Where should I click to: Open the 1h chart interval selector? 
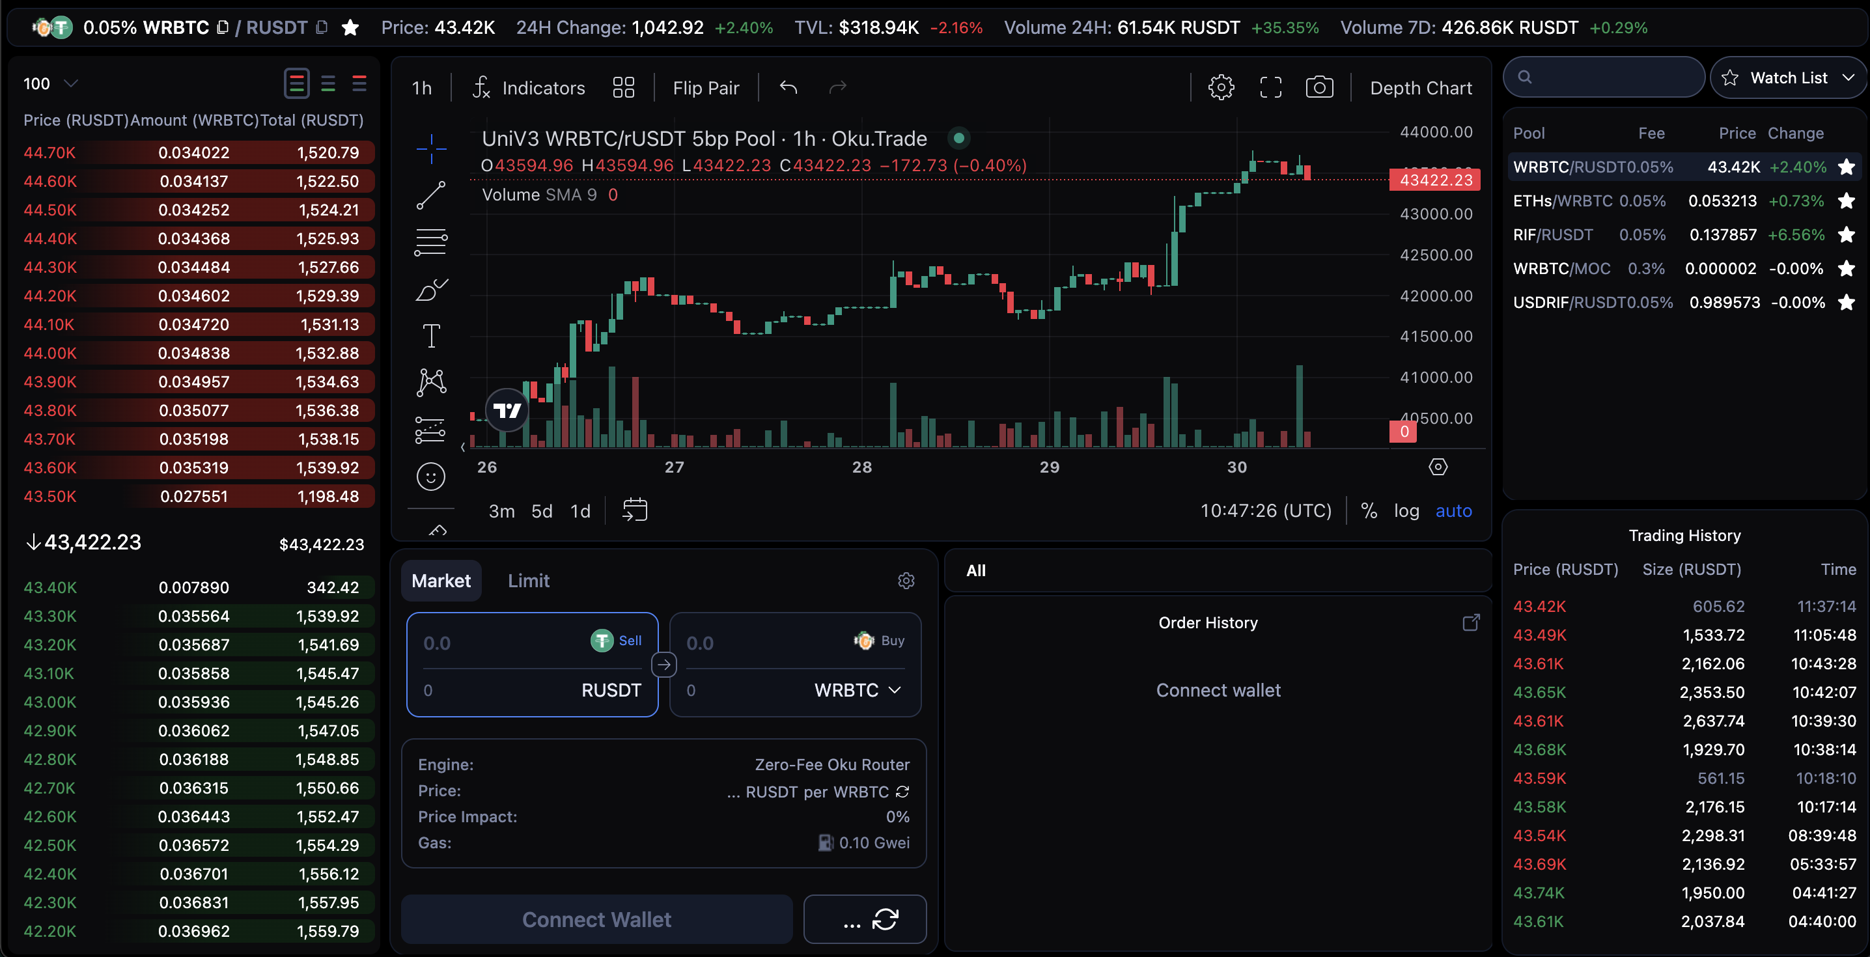pyautogui.click(x=422, y=88)
